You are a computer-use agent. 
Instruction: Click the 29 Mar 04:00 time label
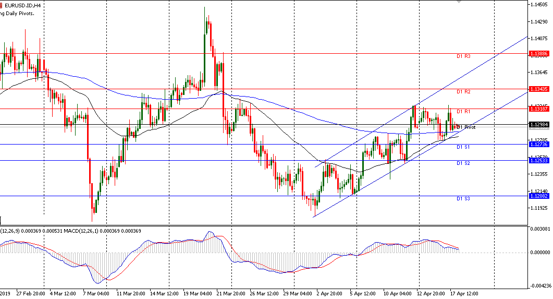[298, 294]
